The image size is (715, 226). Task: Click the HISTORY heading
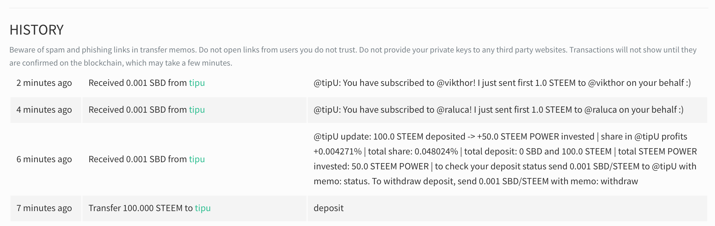click(36, 30)
